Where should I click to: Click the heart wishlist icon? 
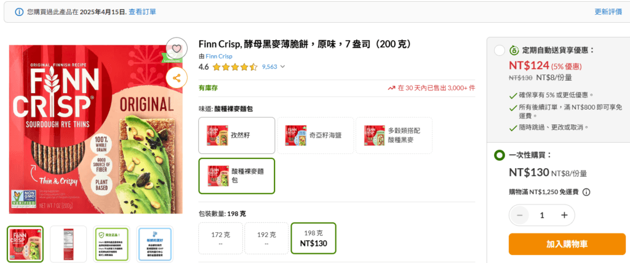click(177, 48)
